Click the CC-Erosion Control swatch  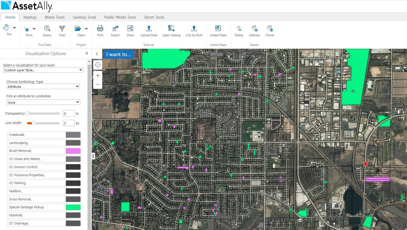click(73, 167)
